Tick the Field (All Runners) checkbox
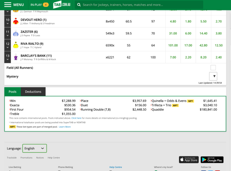This screenshot has width=231, height=171. tap(213, 68)
